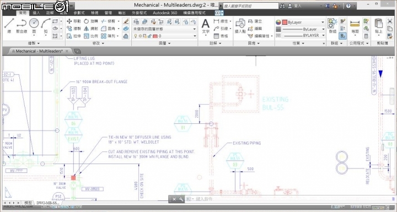
Task: Switch to the Model (模型) layout tab
Action: pyautogui.click(x=28, y=203)
